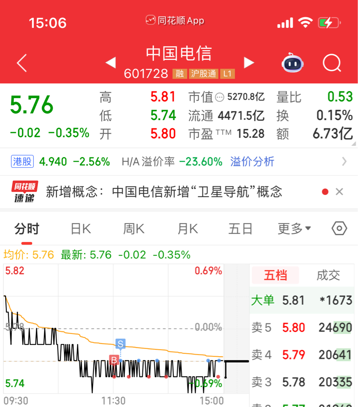Tap the 卖4 row at 5.79

pyautogui.click(x=302, y=355)
